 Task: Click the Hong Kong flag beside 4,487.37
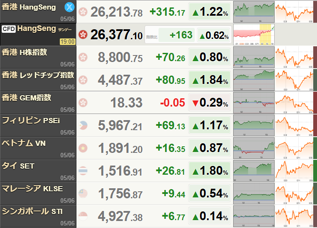(x=83, y=80)
